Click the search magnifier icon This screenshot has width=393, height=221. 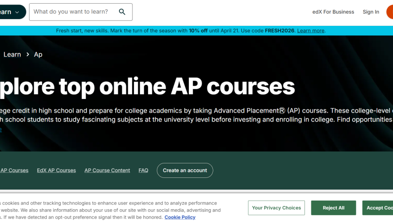point(122,12)
